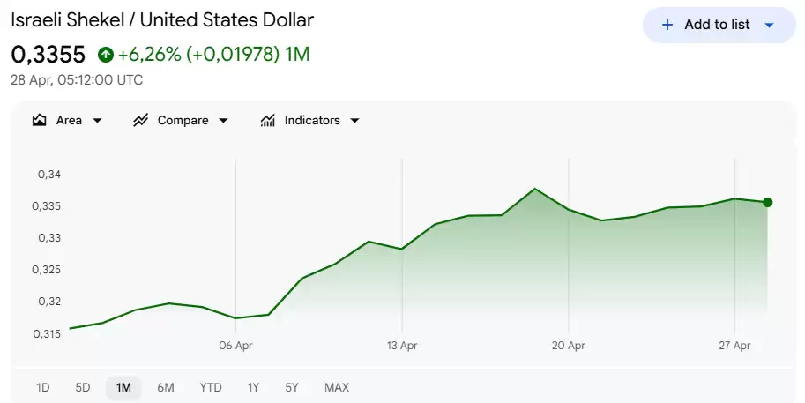
Task: Click the green endpoint dot on chart
Action: point(768,202)
